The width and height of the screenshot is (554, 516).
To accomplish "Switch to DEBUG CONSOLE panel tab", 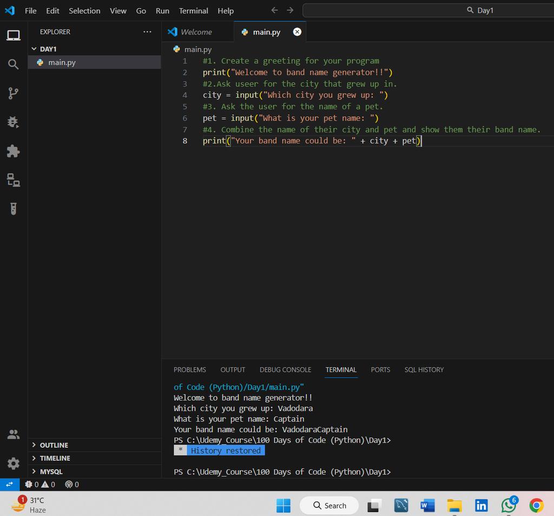I will 286,370.
